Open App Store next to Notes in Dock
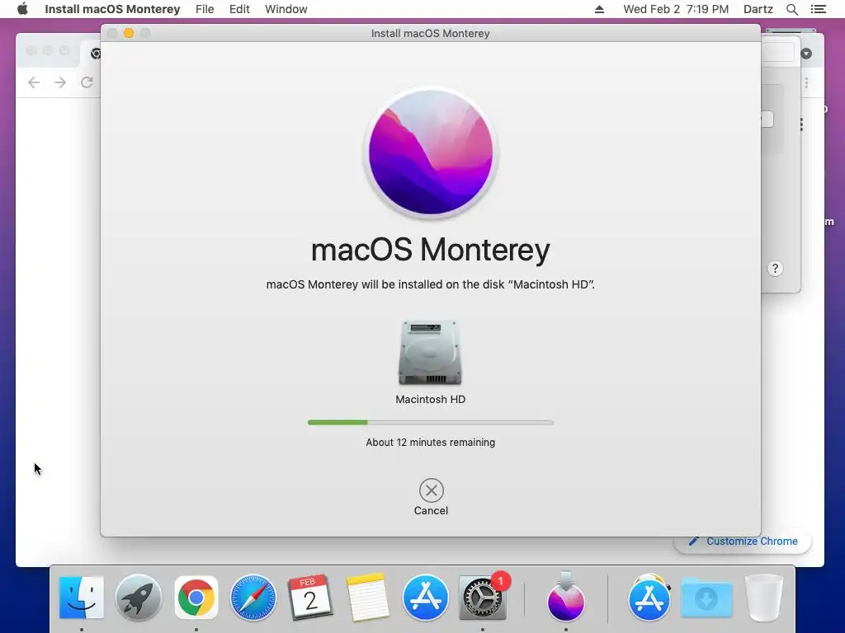Screen dimensions: 845x633 [425, 598]
